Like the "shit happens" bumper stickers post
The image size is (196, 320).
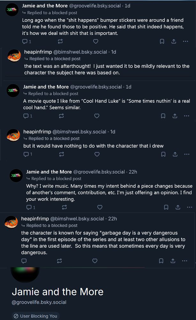[x=95, y=41]
